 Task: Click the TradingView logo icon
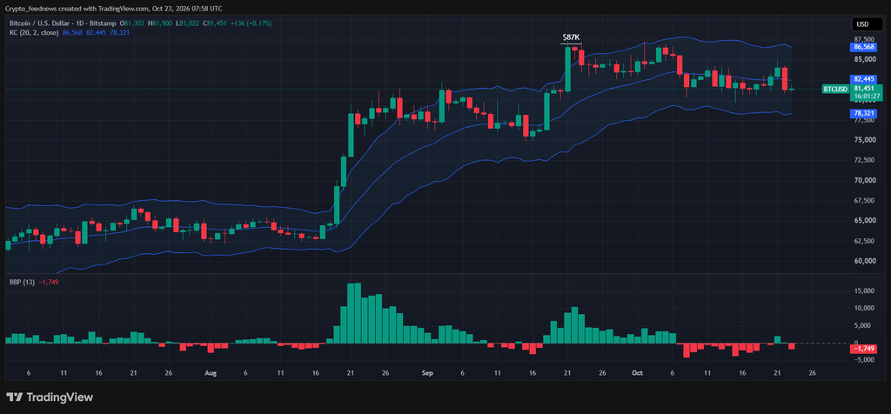[x=14, y=397]
